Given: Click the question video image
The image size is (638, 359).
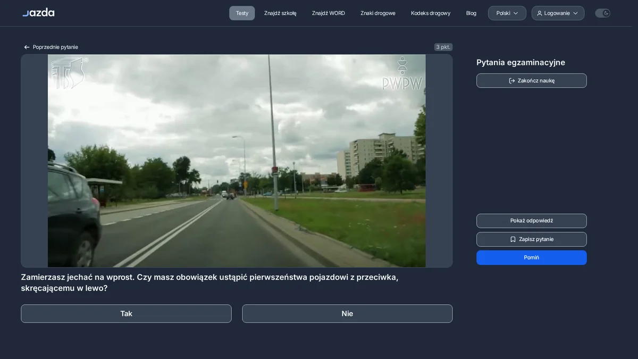Looking at the screenshot, I should (x=237, y=161).
